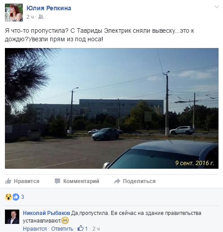Click the thumbs-up icon next to Нравится
Viewport: 223px width, 232px height.
click(x=8, y=181)
